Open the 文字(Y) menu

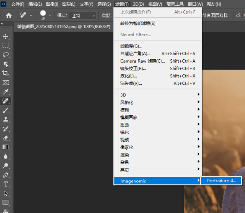click(86, 4)
